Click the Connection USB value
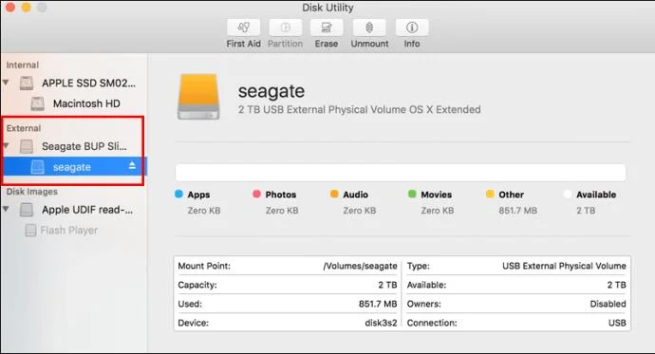The image size is (655, 354). (617, 323)
